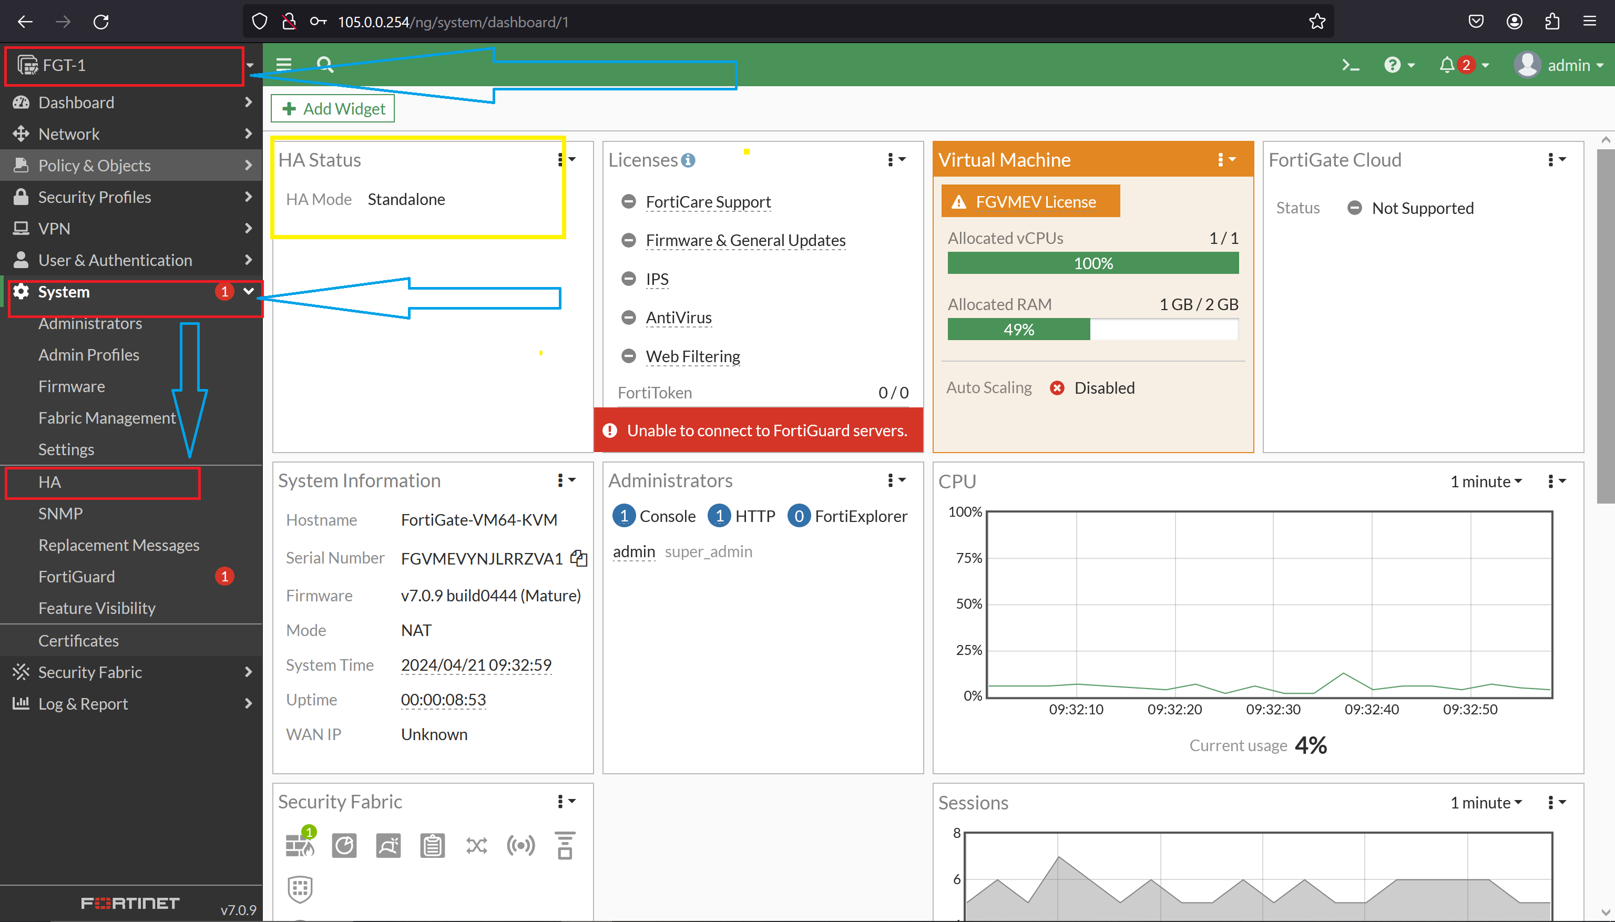Screen dimensions: 1615x922
Task: Open Virtual Machine widget options menu
Action: coord(1227,160)
